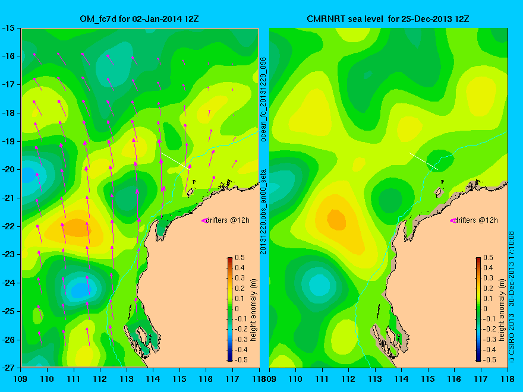Viewport: 523px width, 392px height.
Task: Click the 0.2 tick on OM_fc7d colorbar
Action: pos(240,288)
